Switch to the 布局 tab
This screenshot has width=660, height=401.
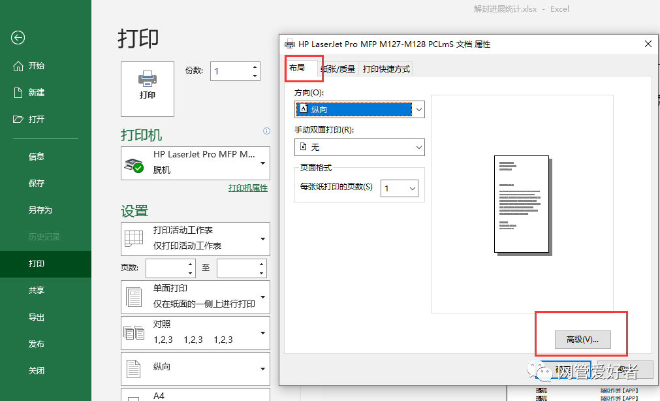(300, 68)
